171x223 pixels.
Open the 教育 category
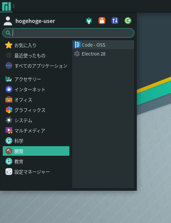[x=36, y=162]
